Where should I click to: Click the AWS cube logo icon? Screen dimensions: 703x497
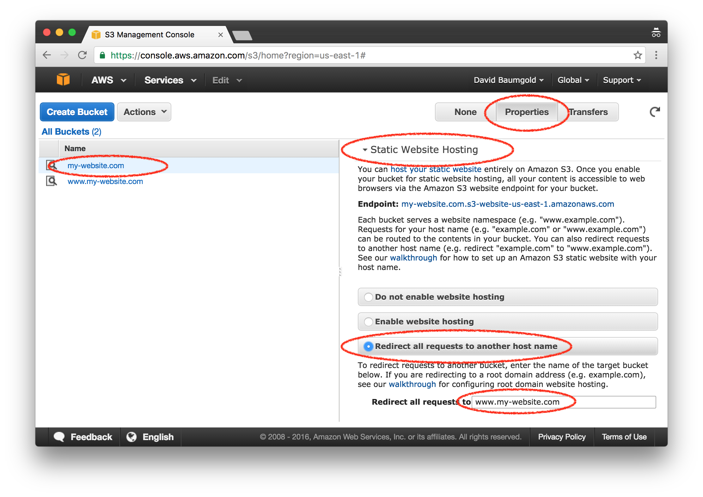[x=63, y=80]
